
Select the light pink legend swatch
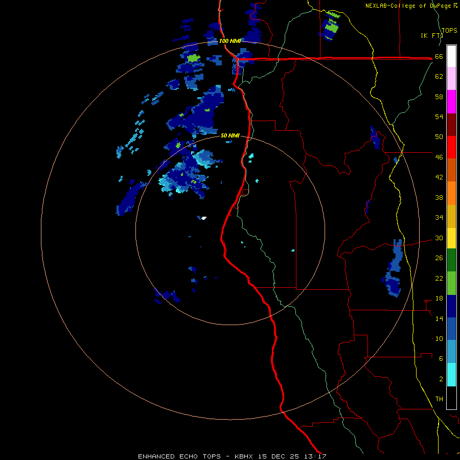[x=451, y=78]
